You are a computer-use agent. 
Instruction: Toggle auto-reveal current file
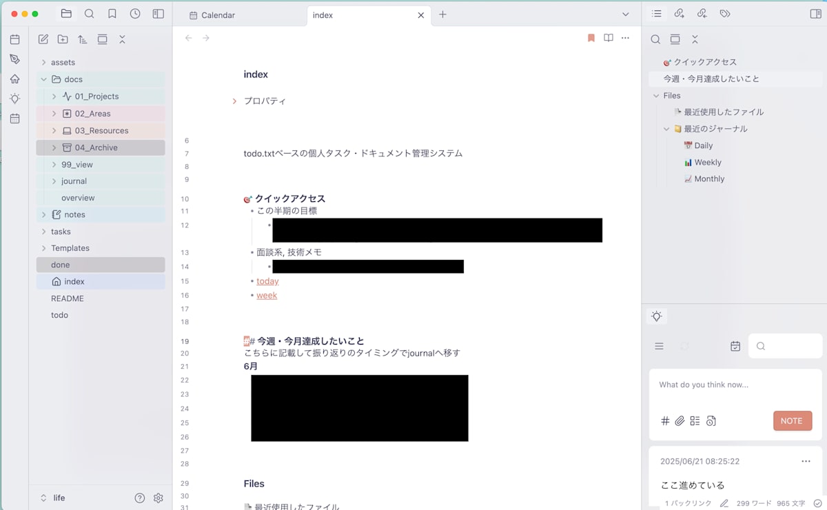[102, 39]
